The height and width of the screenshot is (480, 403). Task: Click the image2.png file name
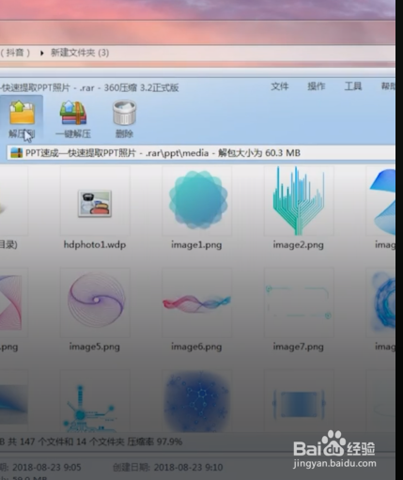(298, 244)
